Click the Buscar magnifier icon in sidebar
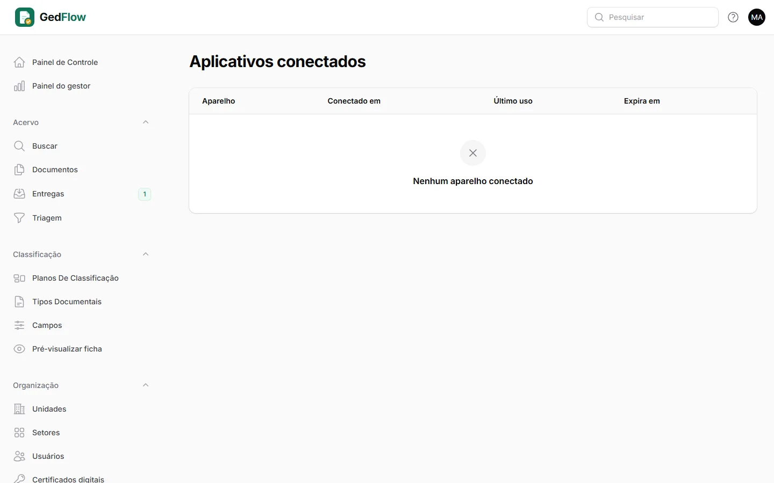The image size is (774, 483). 19,146
